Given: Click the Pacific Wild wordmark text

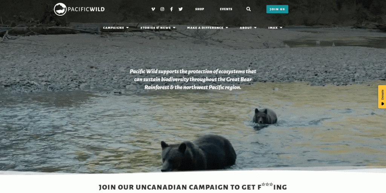Looking at the screenshot, I should [86, 9].
